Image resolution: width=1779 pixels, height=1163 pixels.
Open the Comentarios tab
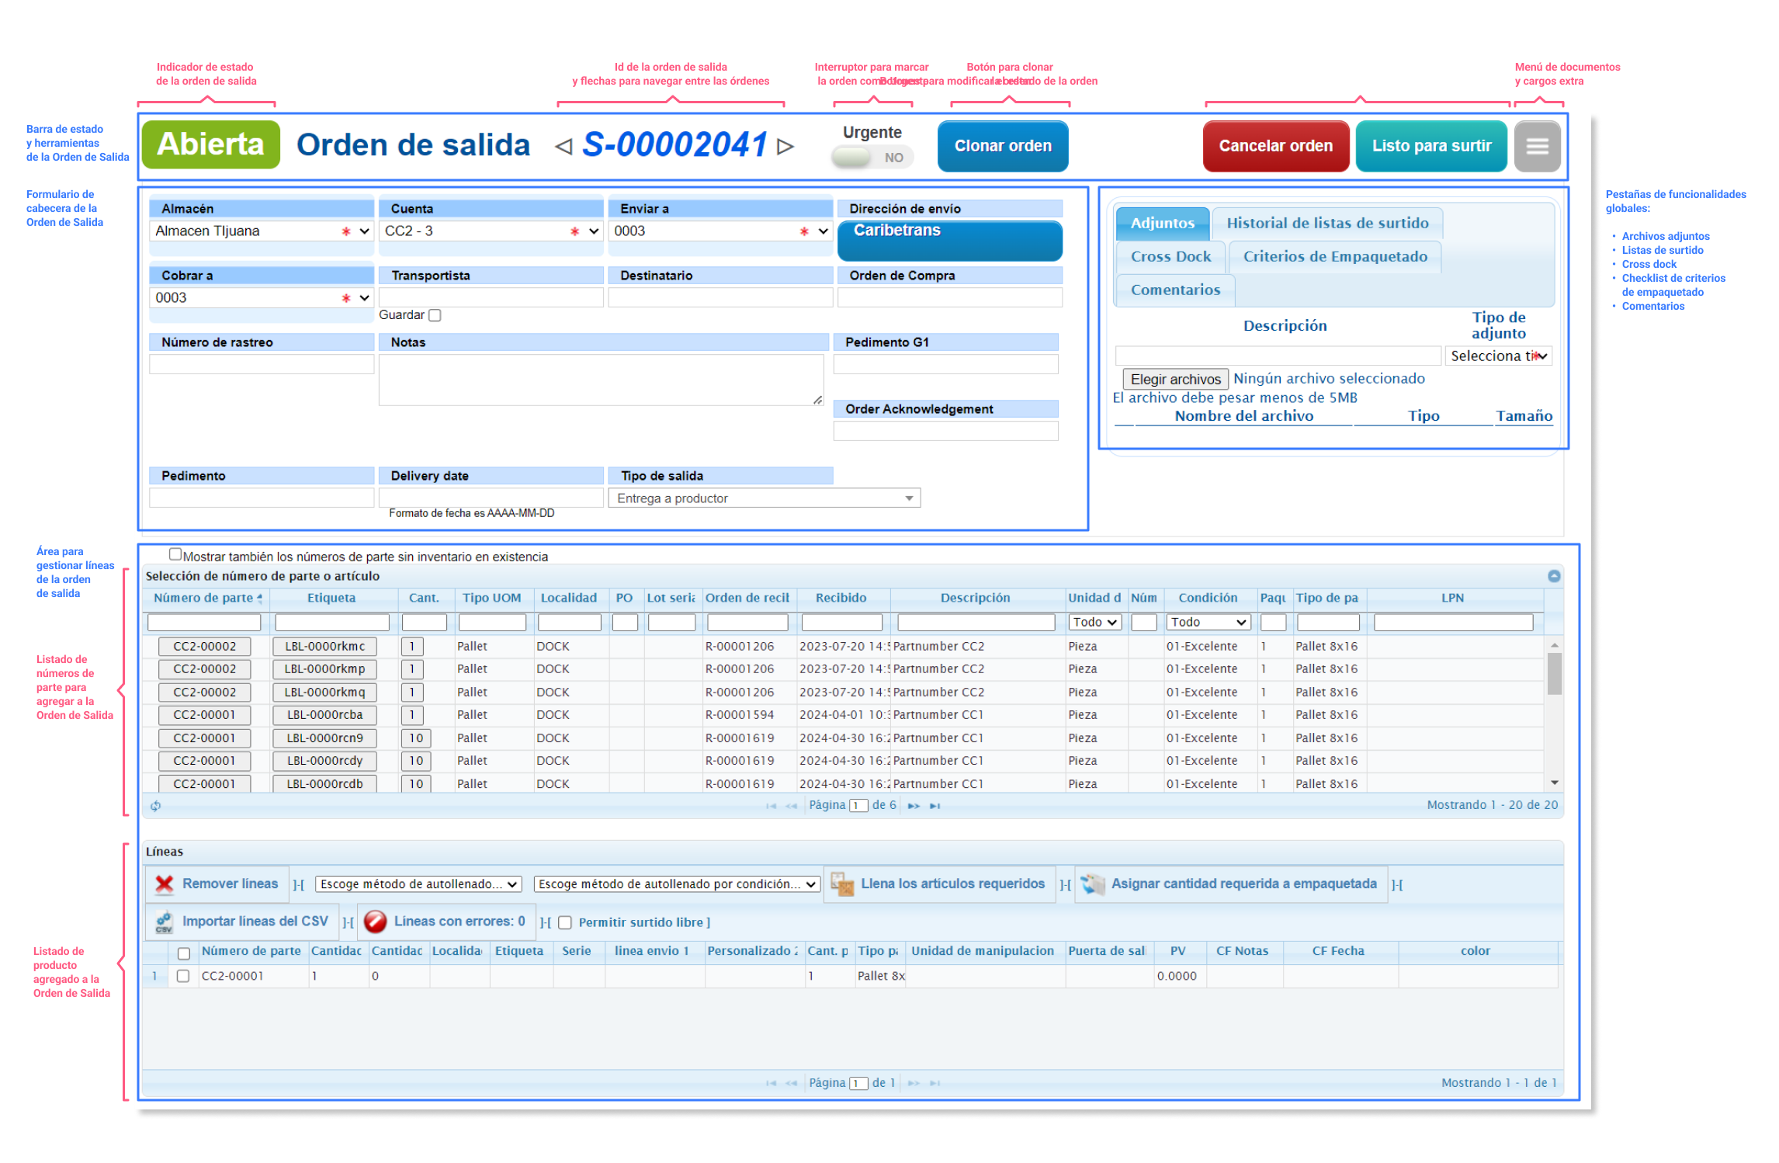(x=1175, y=290)
